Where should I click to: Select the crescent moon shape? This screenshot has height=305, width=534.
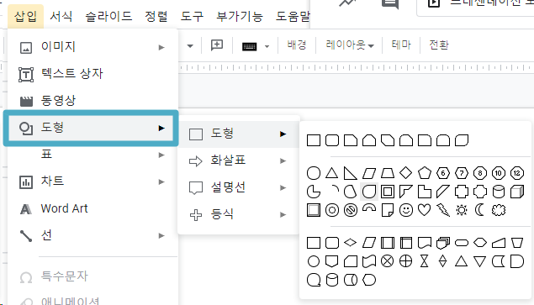tap(480, 210)
